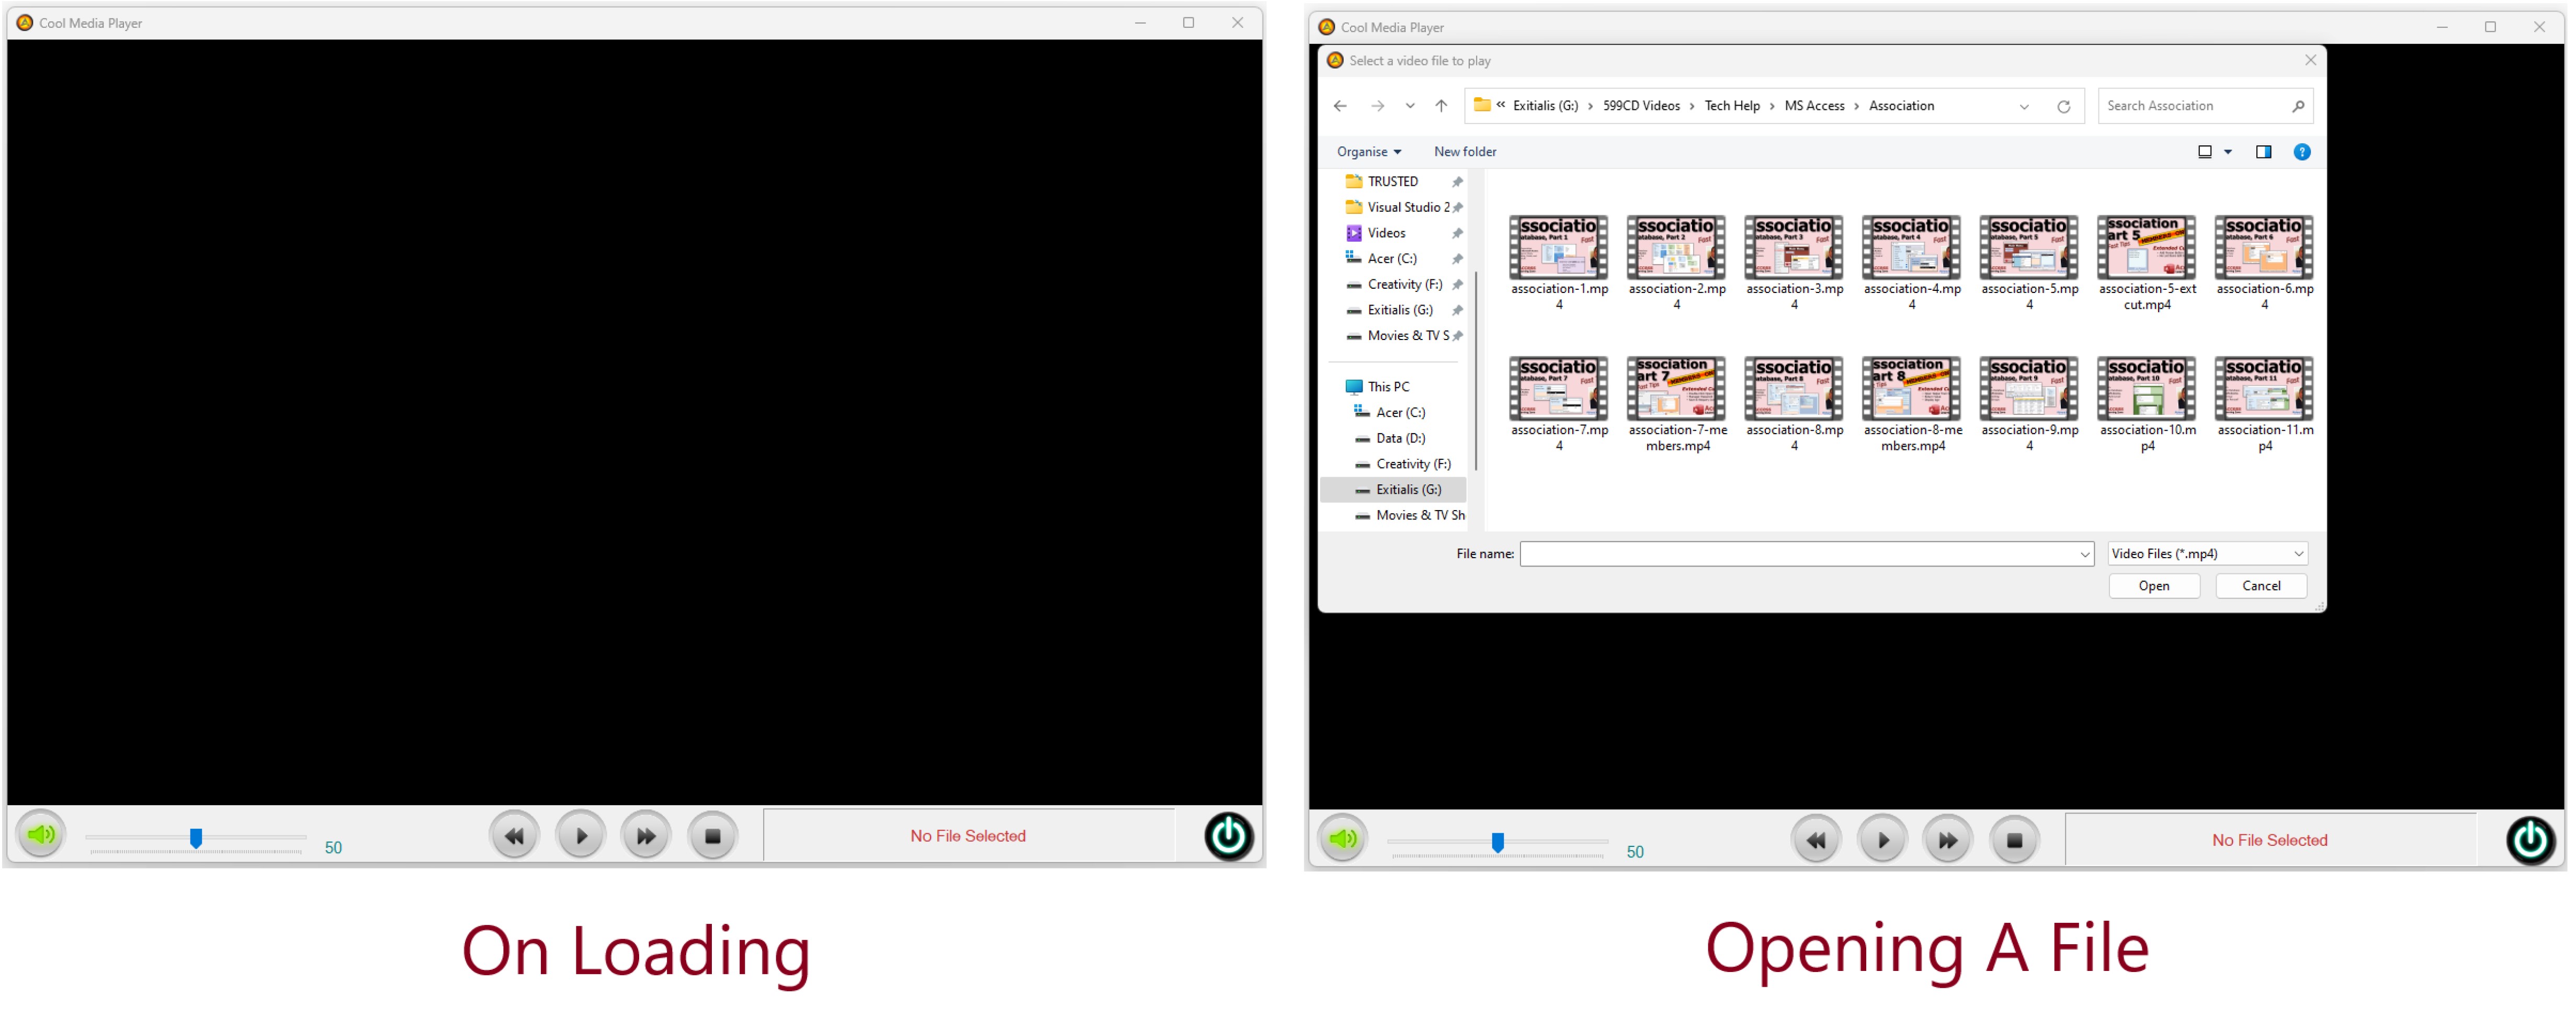Click the Cancel button
This screenshot has width=2576, height=1018.
(2260, 586)
